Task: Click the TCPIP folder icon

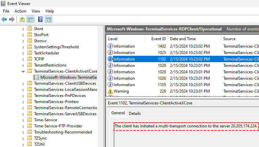Action: pyautogui.click(x=29, y=59)
